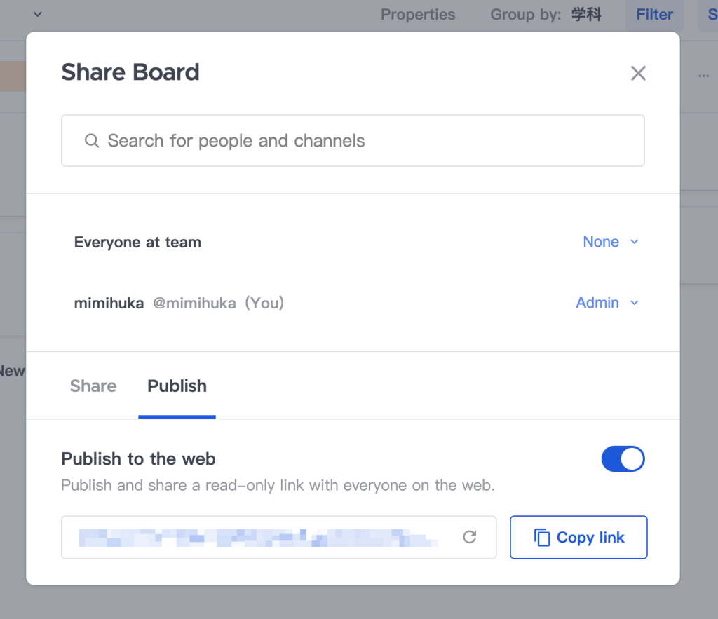Open the None permission dropdown for Everyone at team
This screenshot has height=619, width=718.
click(x=602, y=242)
